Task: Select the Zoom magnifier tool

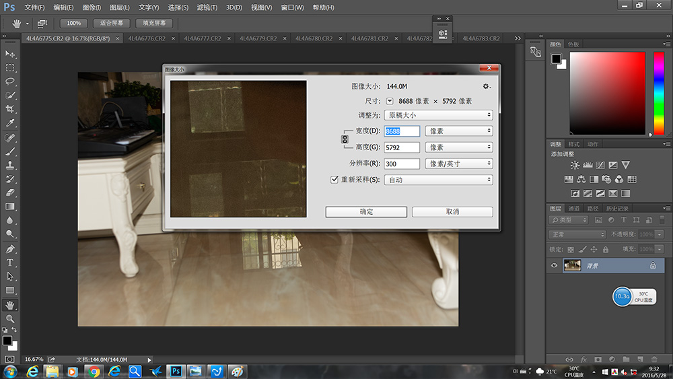Action: [x=10, y=318]
